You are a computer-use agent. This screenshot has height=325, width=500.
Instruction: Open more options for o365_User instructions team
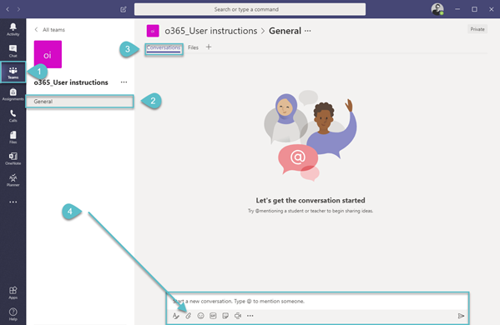tap(124, 82)
